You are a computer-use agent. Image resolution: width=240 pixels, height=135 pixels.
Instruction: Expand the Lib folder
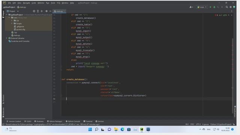point(12,21)
